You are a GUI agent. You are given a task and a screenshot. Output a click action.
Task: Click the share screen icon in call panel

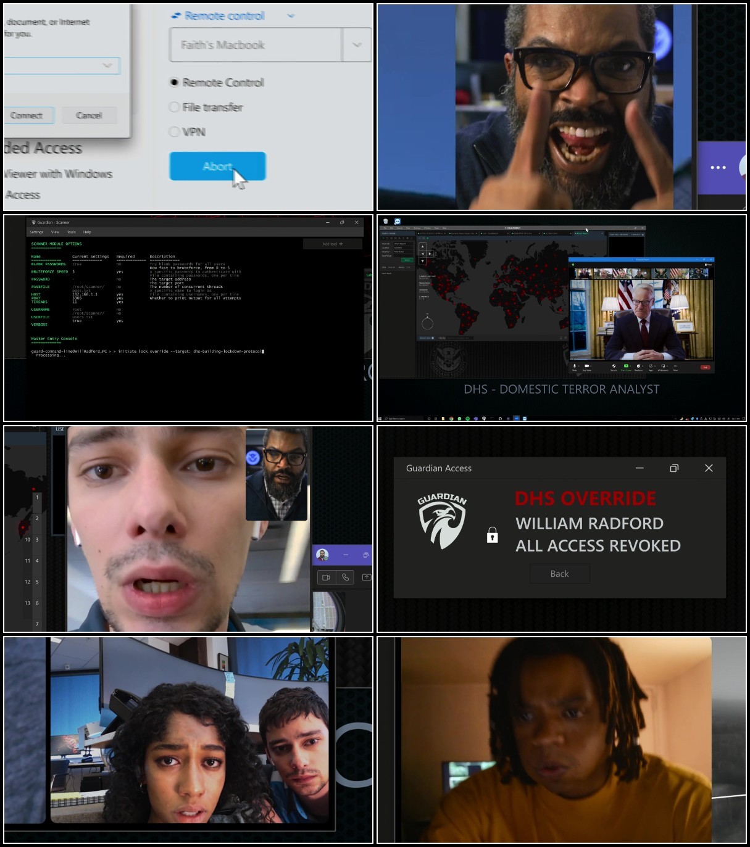(x=367, y=577)
